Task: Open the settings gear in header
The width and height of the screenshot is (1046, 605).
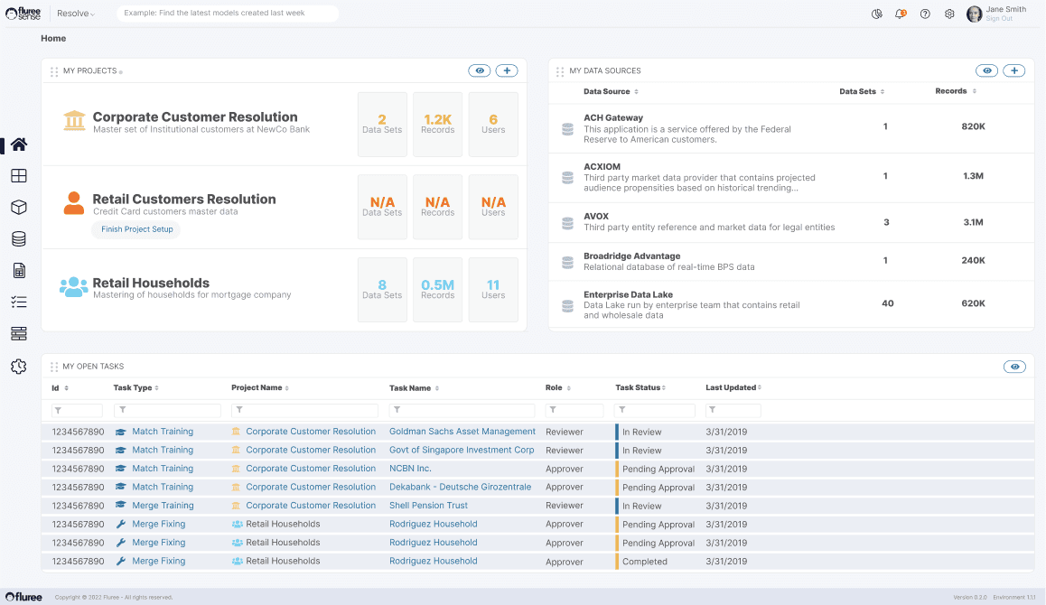Action: coord(949,14)
